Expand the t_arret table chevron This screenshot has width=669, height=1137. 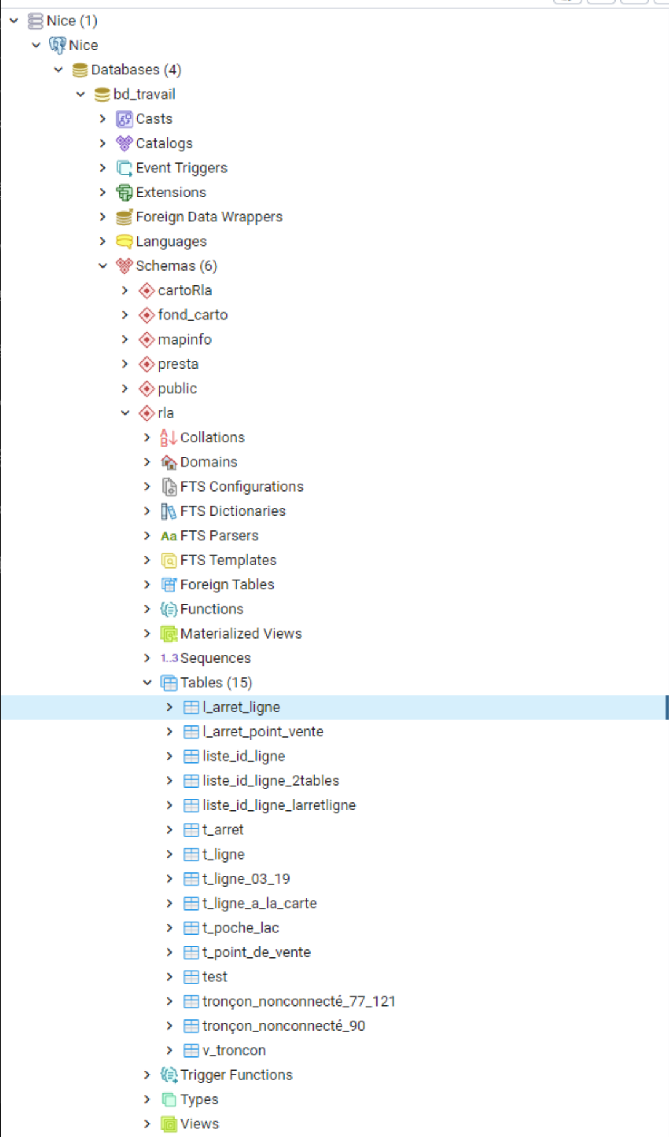(169, 829)
